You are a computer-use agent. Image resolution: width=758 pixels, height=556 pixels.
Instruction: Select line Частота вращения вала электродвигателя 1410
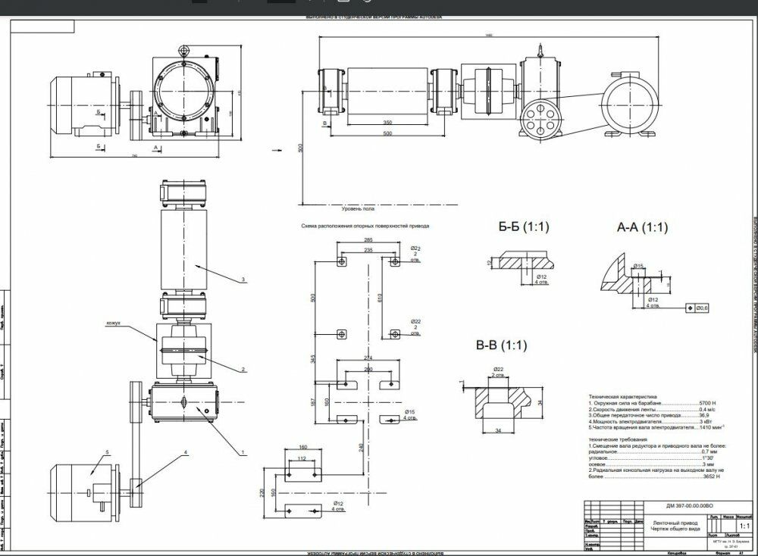click(x=656, y=427)
